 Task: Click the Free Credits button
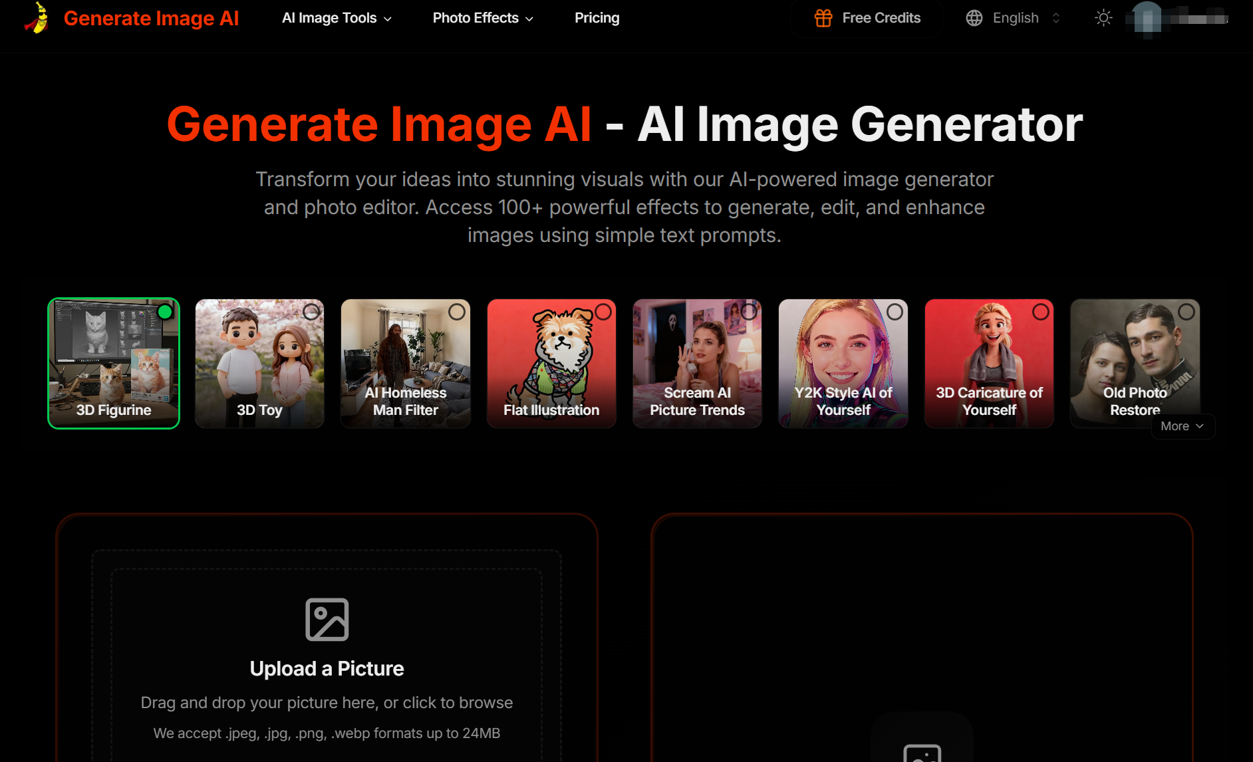click(x=867, y=18)
